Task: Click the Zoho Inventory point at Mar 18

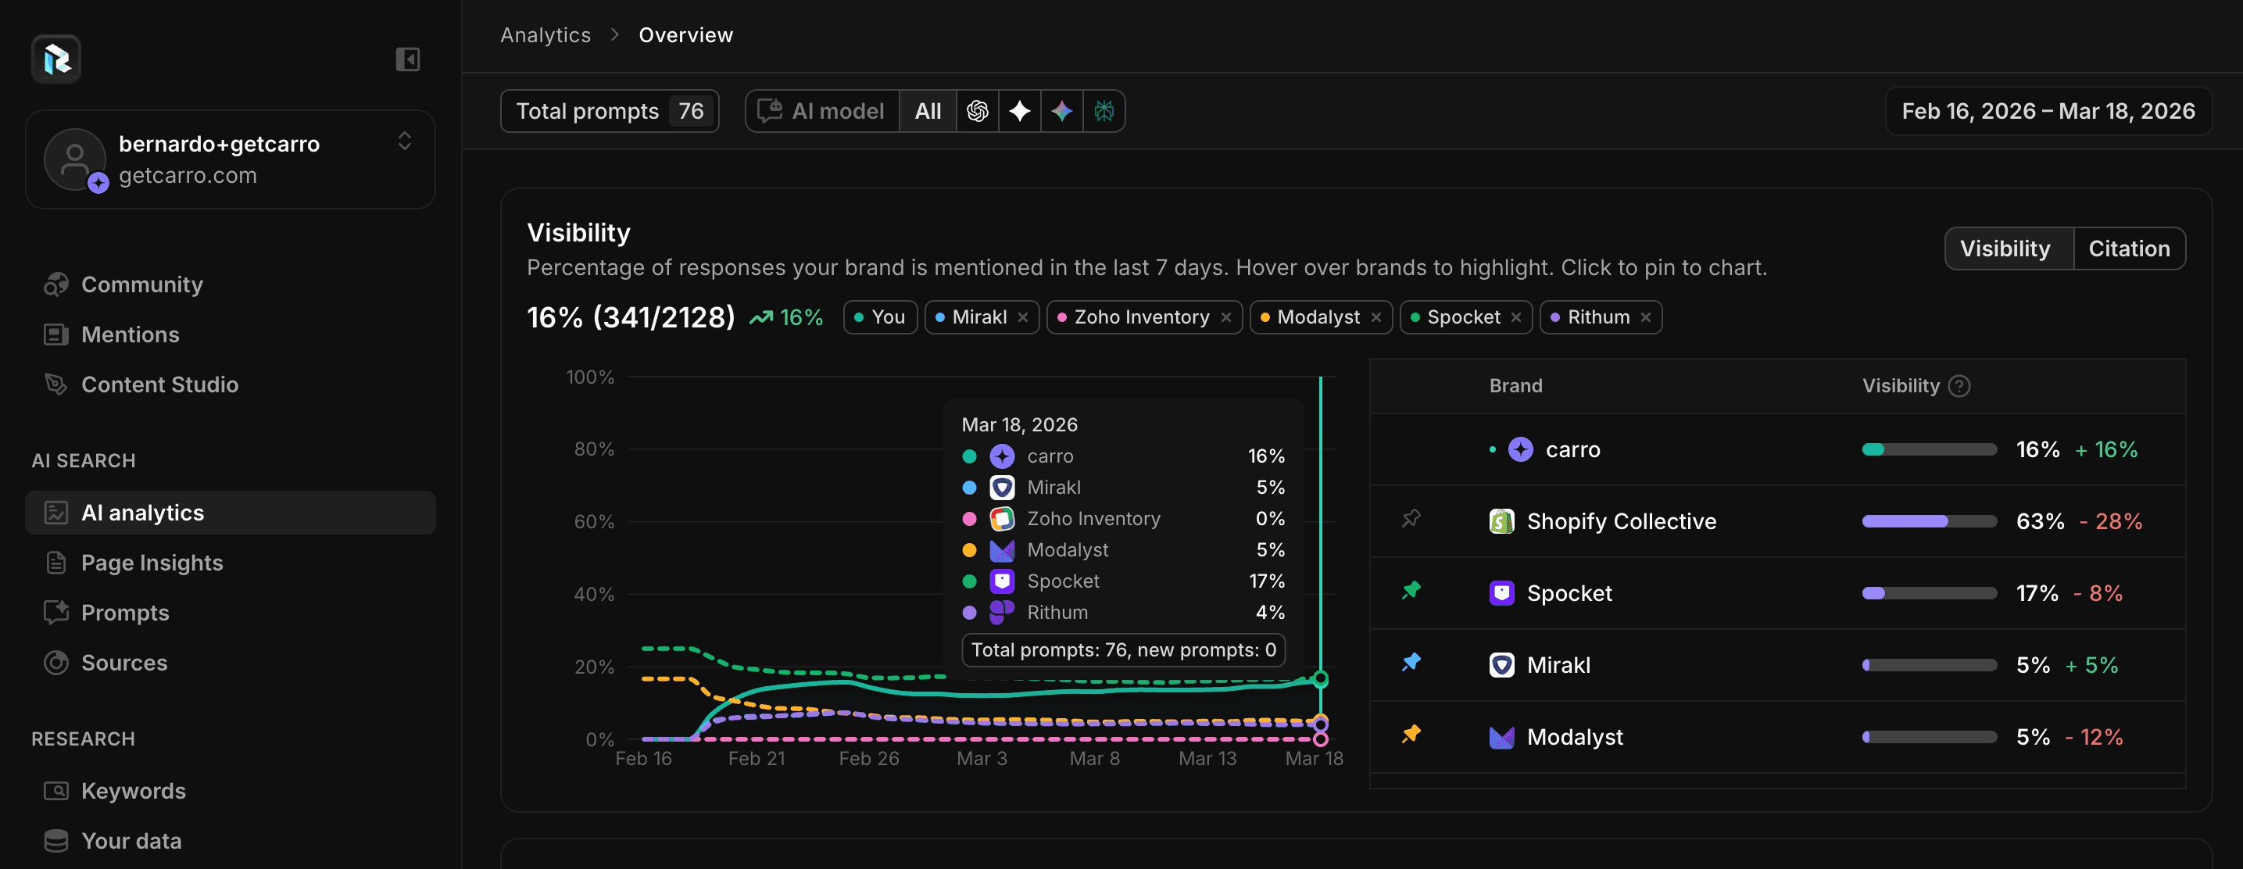Action: coord(1321,739)
